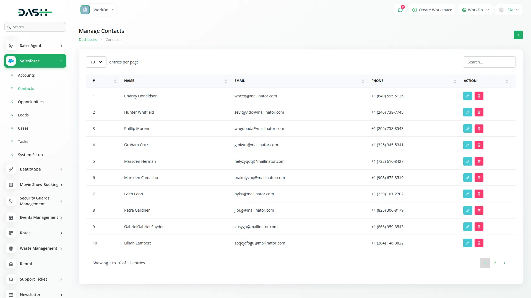Screen dimensions: 531x298
Task: Open edit pencil icon for Charity Donaldson
Action: (468, 96)
